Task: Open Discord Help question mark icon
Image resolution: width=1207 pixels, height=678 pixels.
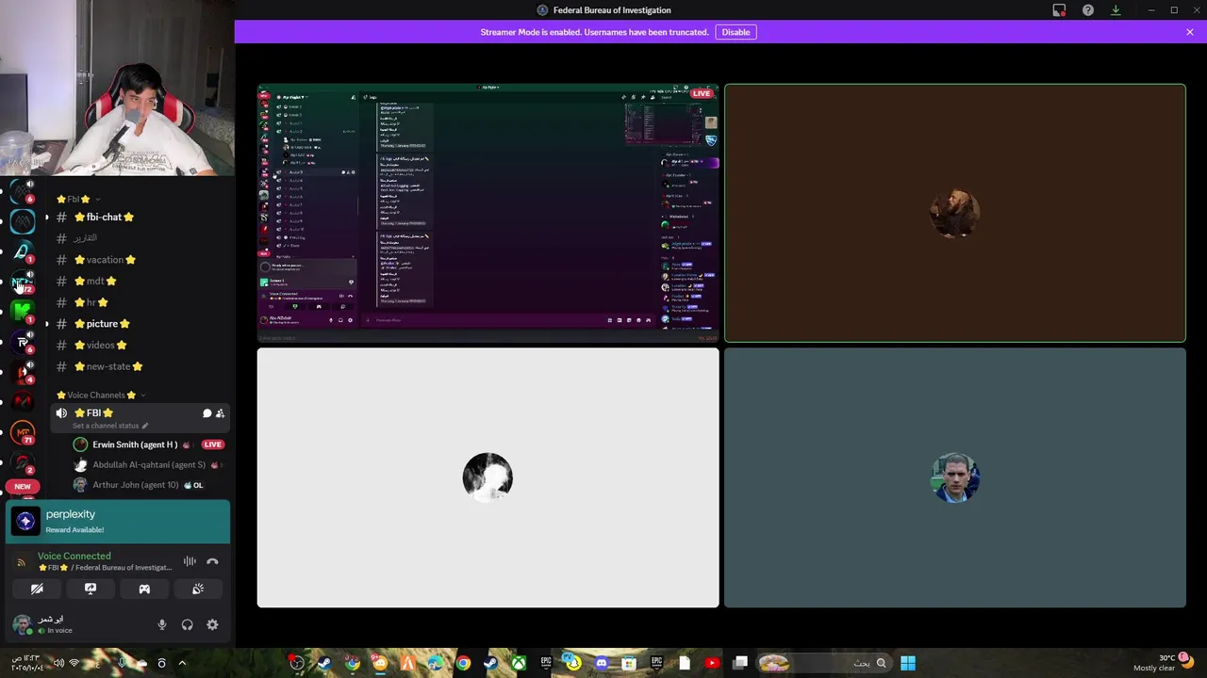Action: point(1088,10)
